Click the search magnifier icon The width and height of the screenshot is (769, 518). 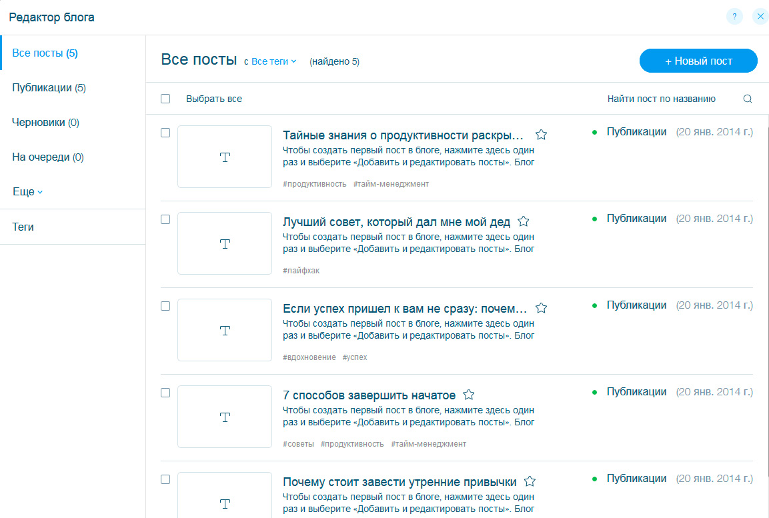coord(747,99)
